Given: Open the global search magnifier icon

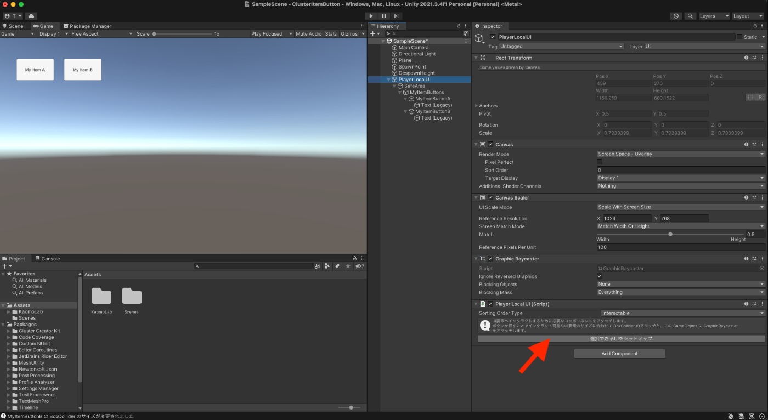Looking at the screenshot, I should (690, 16).
